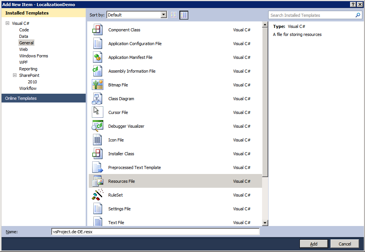Image resolution: width=365 pixels, height=252 pixels.
Task: Select the Settings File name
Action: click(x=119, y=209)
